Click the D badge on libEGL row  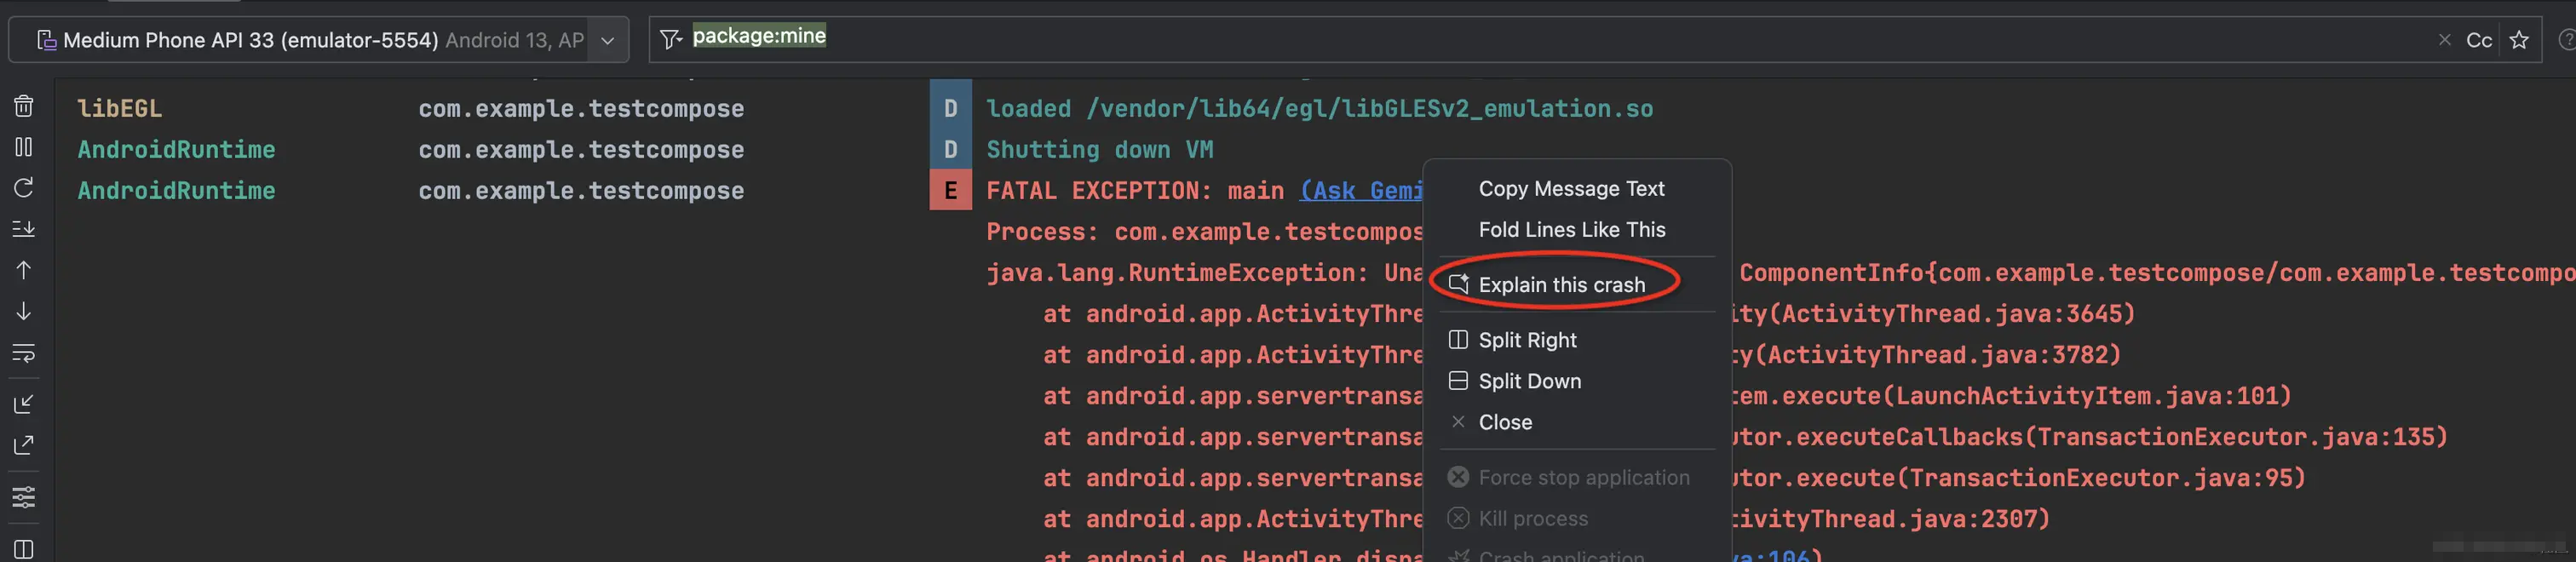point(950,108)
